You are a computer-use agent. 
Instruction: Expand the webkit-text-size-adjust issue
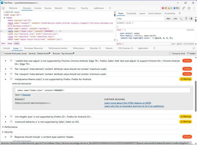[5, 61]
